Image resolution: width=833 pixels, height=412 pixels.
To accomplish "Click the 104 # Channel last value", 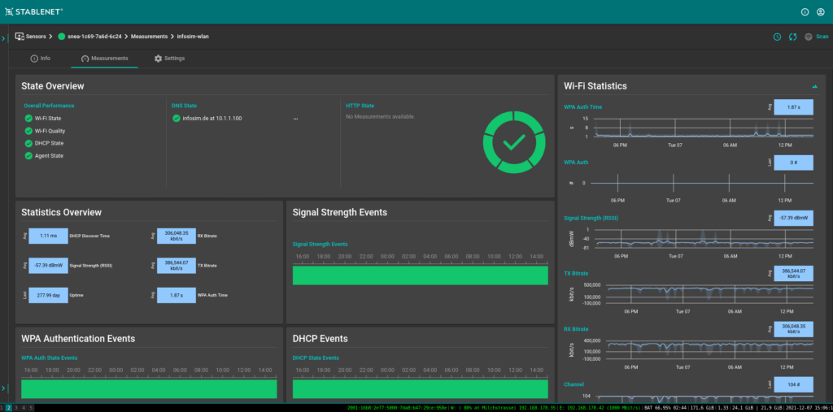I will tap(794, 384).
